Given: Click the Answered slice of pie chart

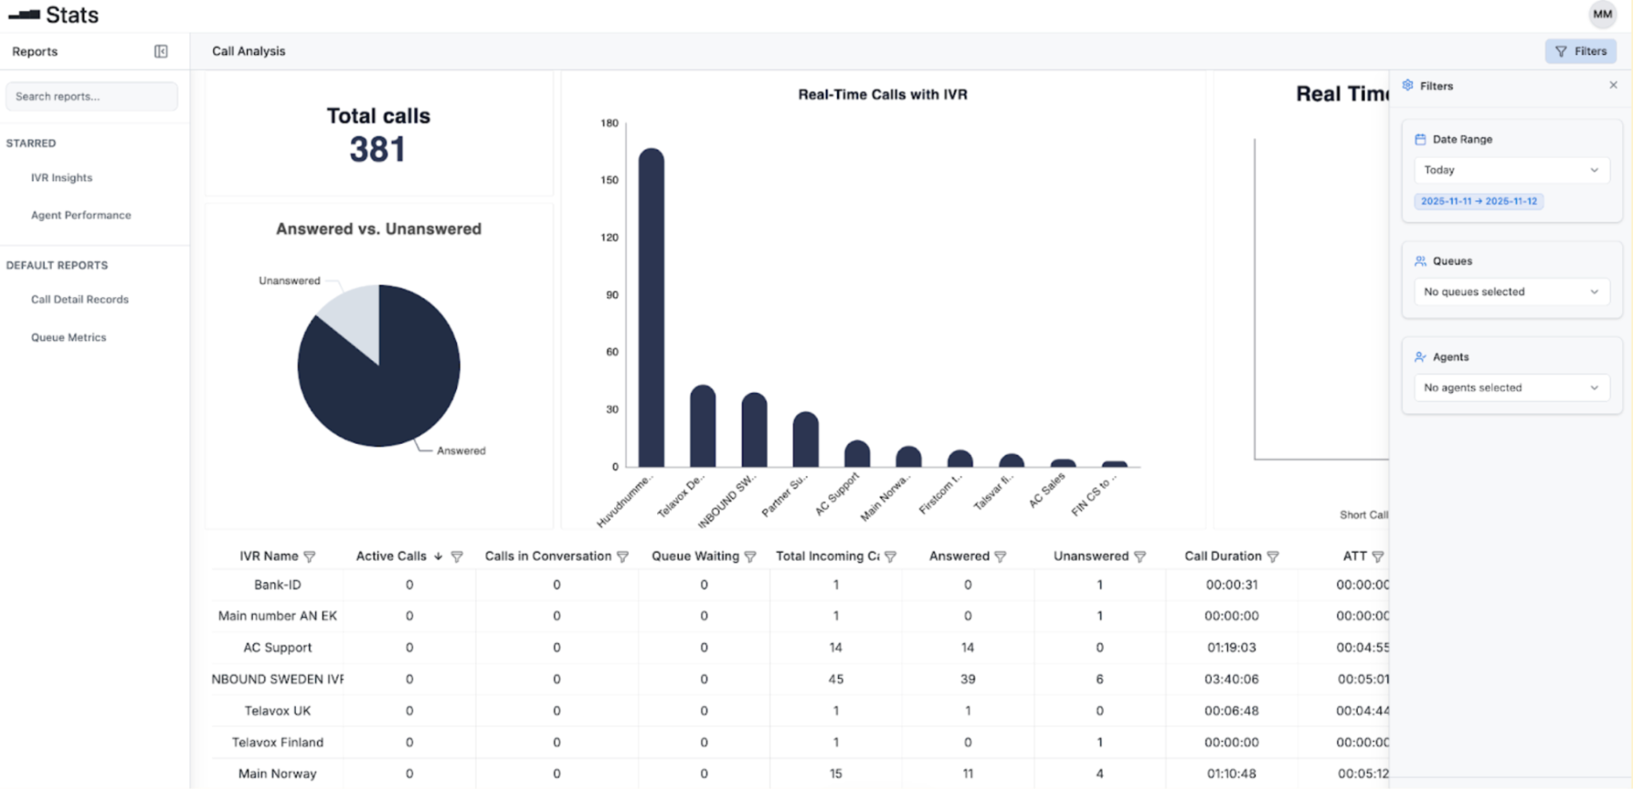Looking at the screenshot, I should pyautogui.click(x=391, y=391).
